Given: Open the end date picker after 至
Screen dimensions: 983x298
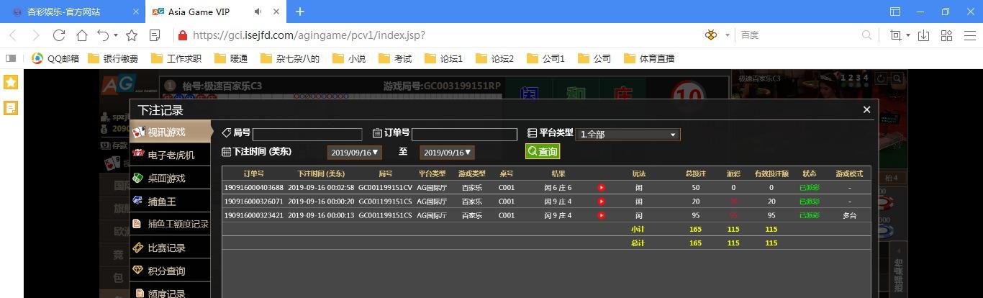Looking at the screenshot, I should tap(447, 153).
